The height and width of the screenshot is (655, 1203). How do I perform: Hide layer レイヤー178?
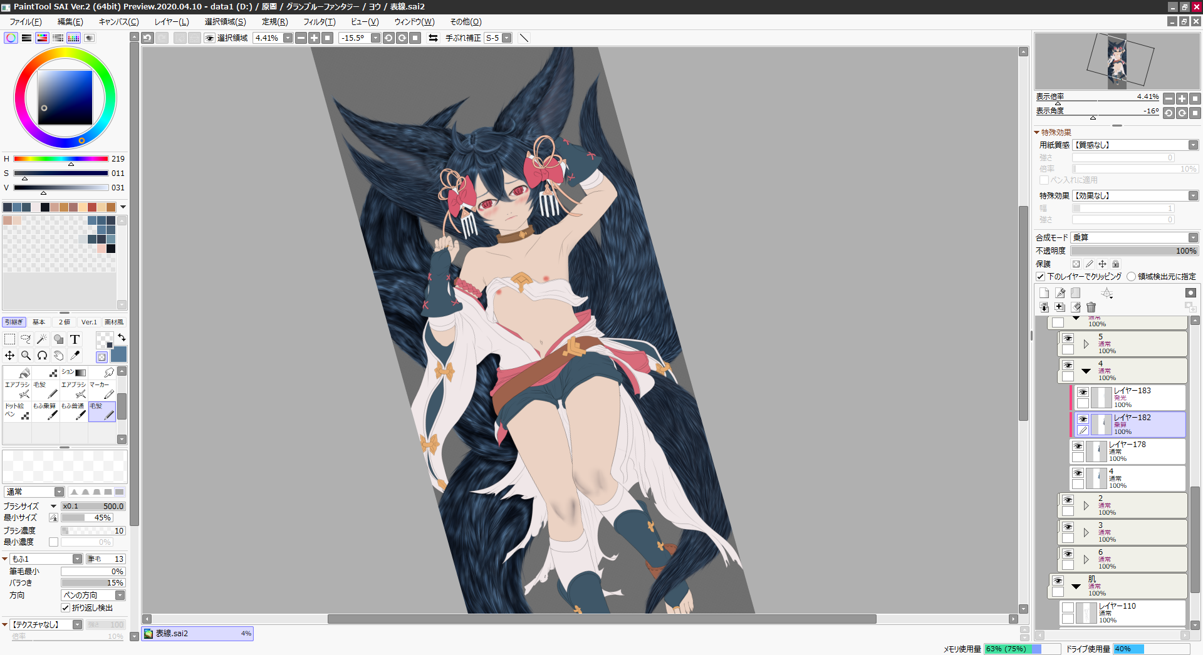1078,446
